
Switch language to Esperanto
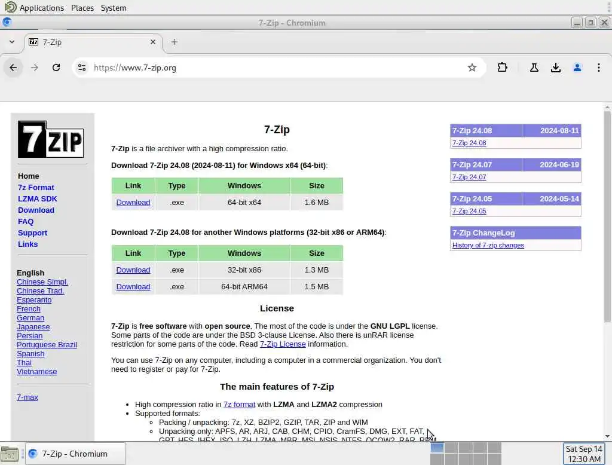point(34,300)
